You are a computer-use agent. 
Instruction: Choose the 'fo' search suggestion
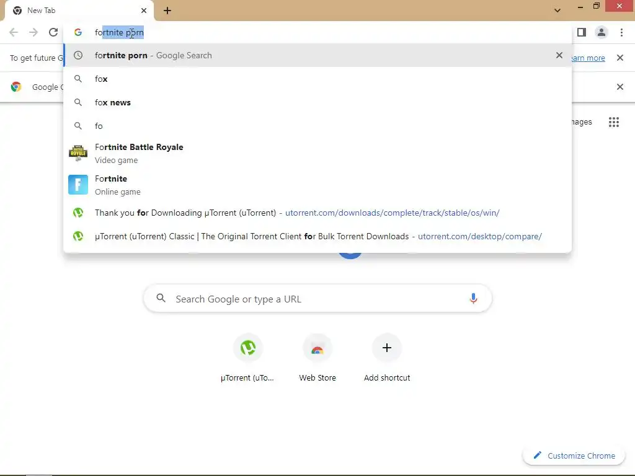317,126
